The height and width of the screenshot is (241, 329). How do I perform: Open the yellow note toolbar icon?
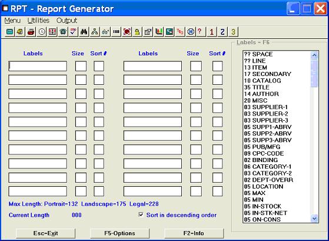[x=21, y=32]
